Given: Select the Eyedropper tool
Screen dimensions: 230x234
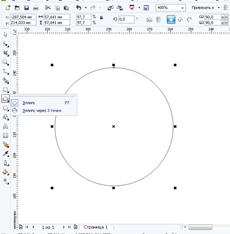Looking at the screenshot, I should coord(6,154).
